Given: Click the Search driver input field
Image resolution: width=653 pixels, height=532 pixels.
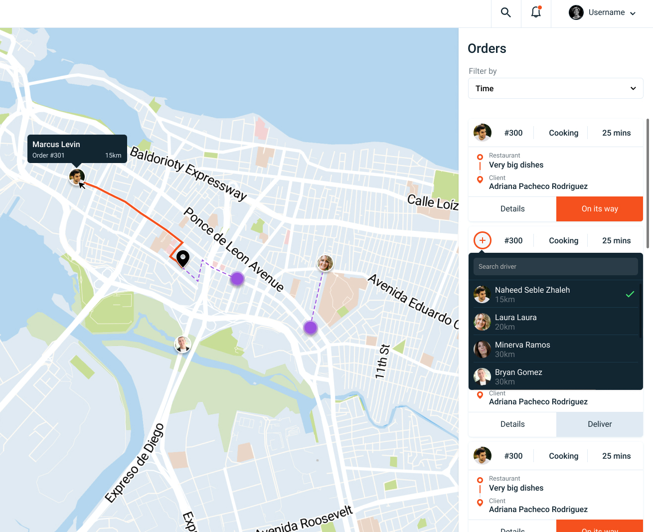Looking at the screenshot, I should pyautogui.click(x=555, y=267).
